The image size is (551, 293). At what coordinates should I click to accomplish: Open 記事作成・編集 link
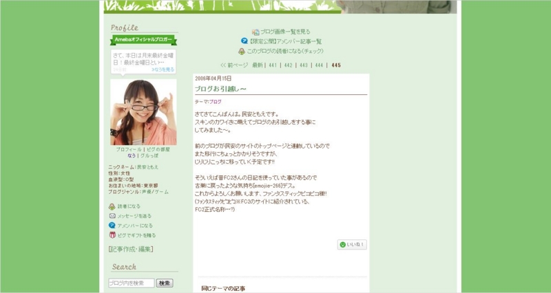pos(131,249)
